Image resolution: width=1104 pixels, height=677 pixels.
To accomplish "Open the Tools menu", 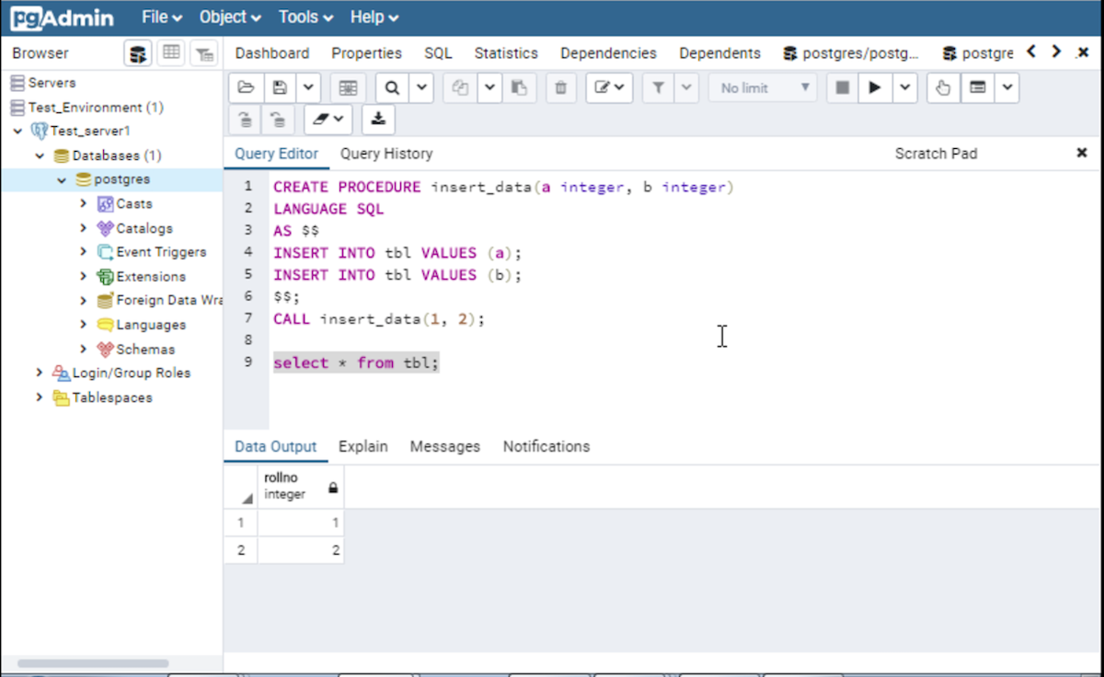I will coord(304,17).
